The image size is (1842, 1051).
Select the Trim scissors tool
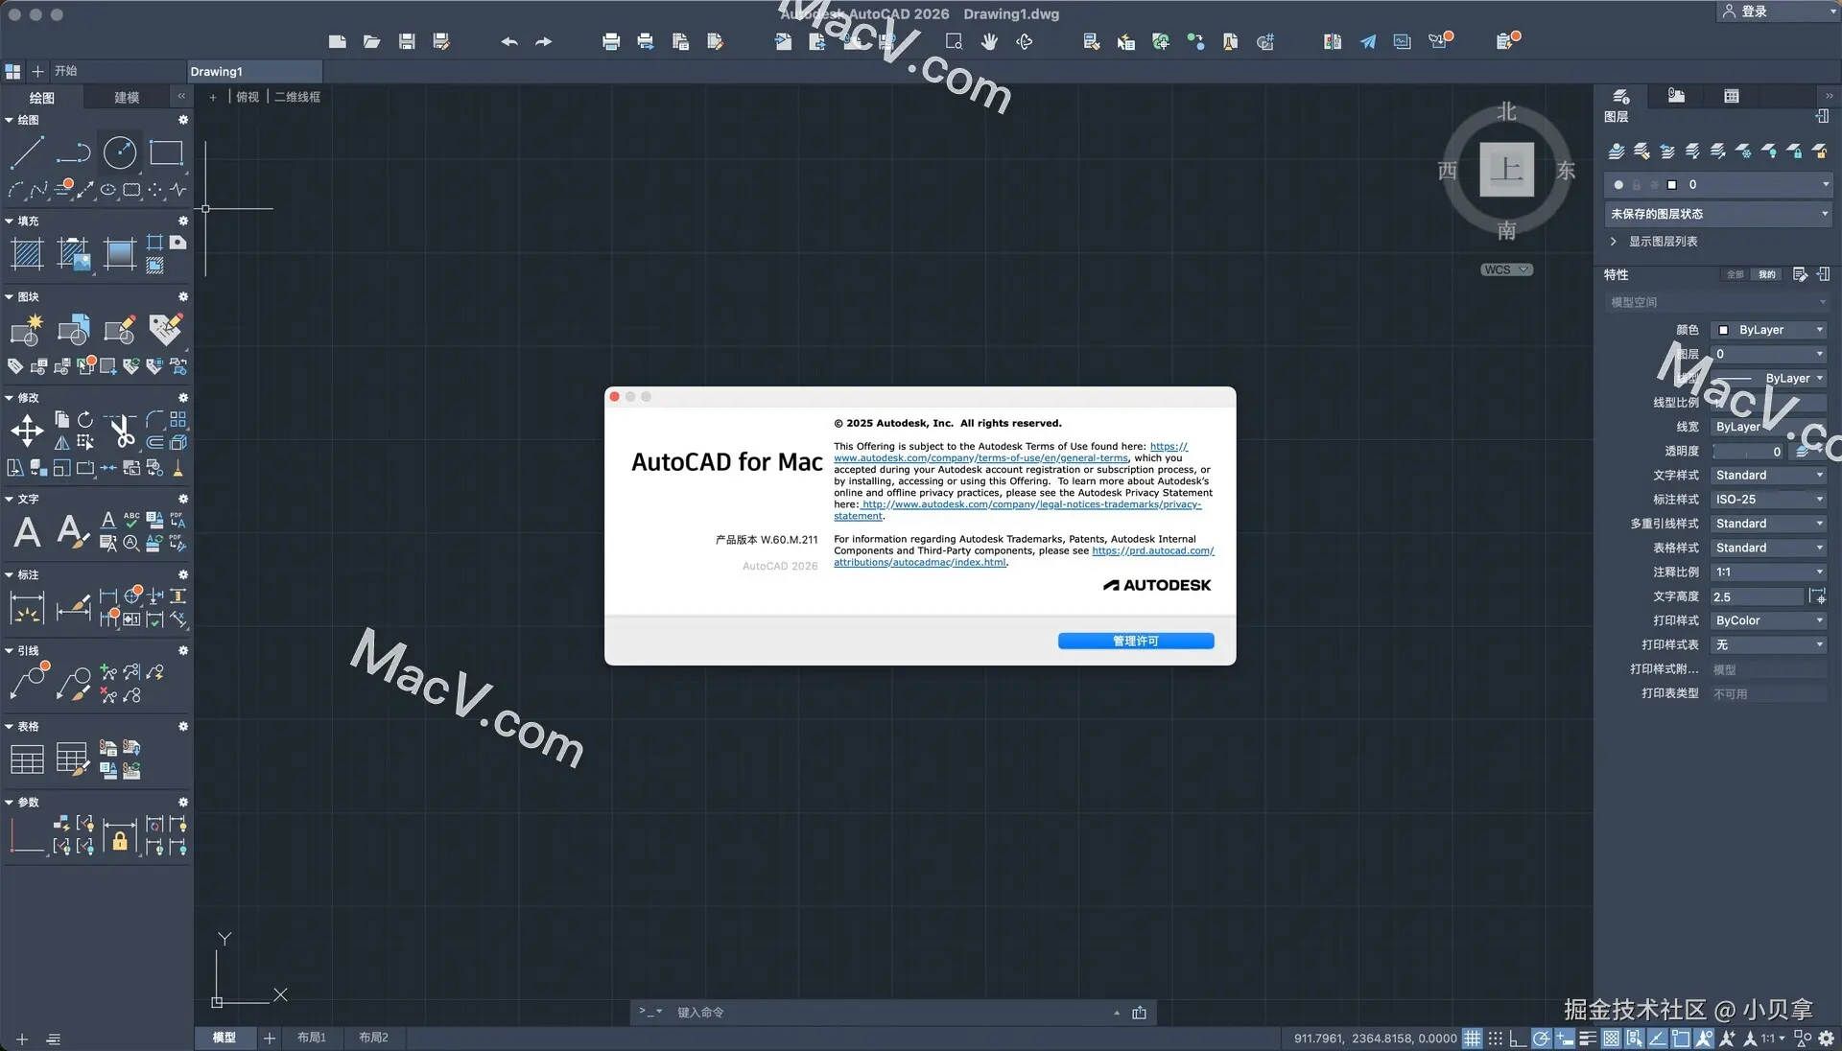point(121,431)
